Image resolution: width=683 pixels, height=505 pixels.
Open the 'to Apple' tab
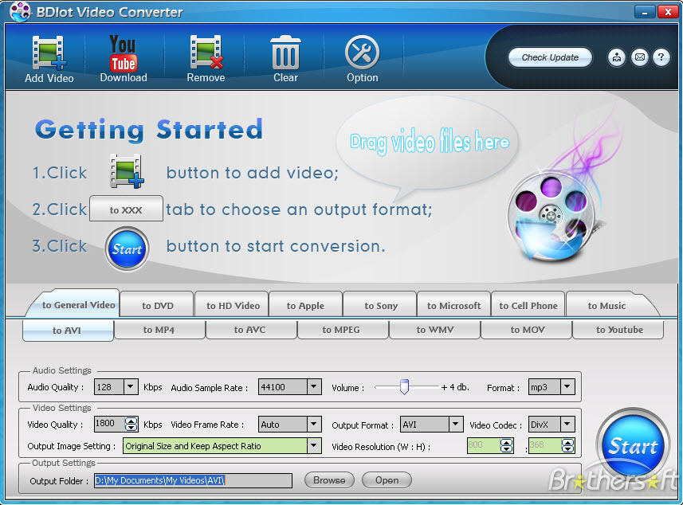pyautogui.click(x=305, y=306)
